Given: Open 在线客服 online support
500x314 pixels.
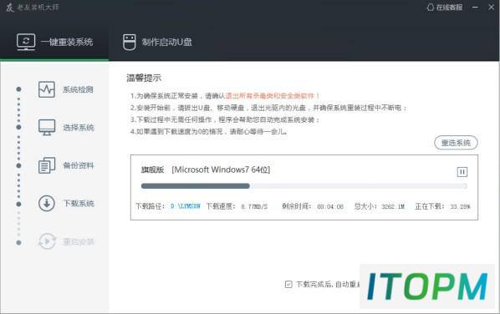Looking at the screenshot, I should click(x=445, y=8).
